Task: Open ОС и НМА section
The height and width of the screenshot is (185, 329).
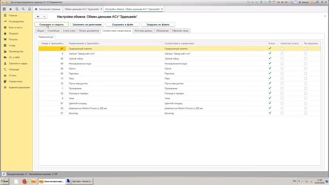Action: pos(14,58)
